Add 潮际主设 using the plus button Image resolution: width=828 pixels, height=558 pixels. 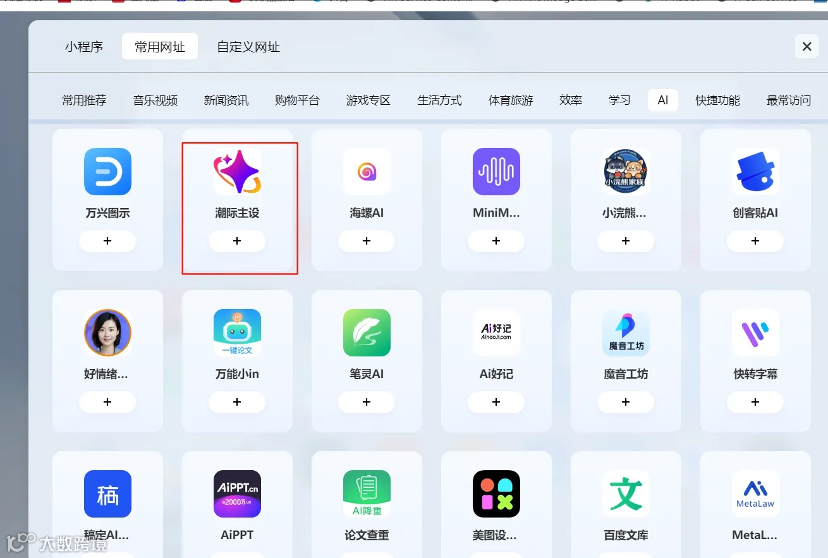click(x=237, y=241)
